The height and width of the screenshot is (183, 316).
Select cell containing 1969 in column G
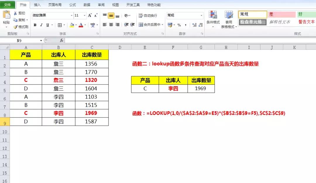coord(201,89)
